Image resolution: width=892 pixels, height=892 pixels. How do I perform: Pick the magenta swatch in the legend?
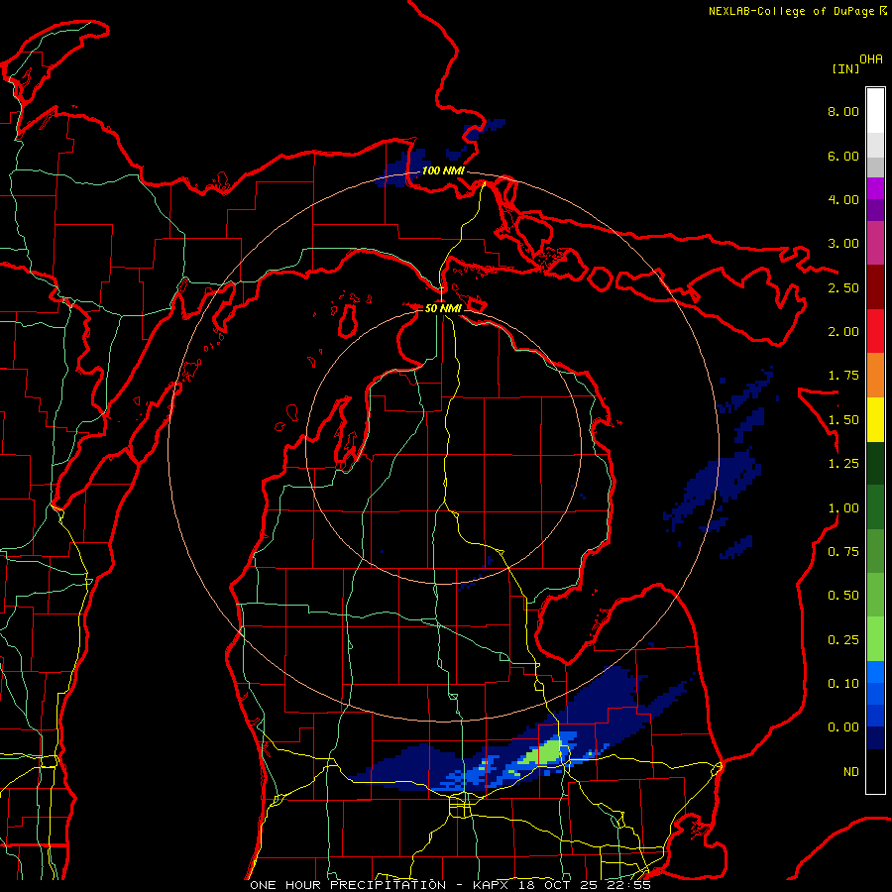(875, 188)
